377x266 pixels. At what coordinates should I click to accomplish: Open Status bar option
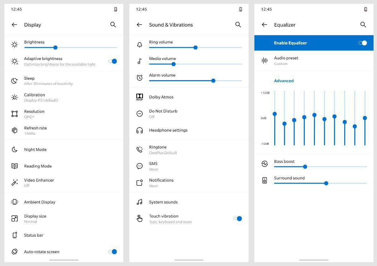click(64, 235)
